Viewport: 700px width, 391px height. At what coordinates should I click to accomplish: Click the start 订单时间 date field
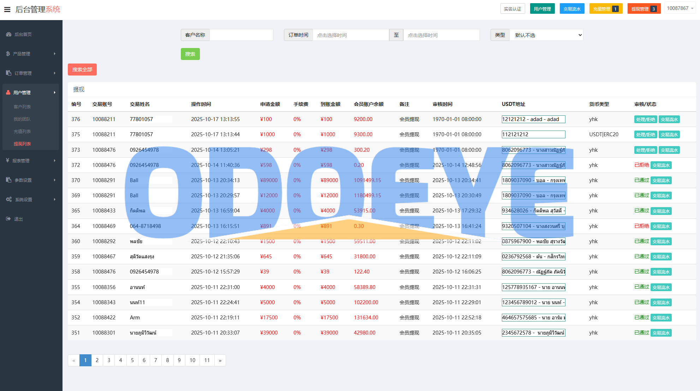tap(350, 35)
